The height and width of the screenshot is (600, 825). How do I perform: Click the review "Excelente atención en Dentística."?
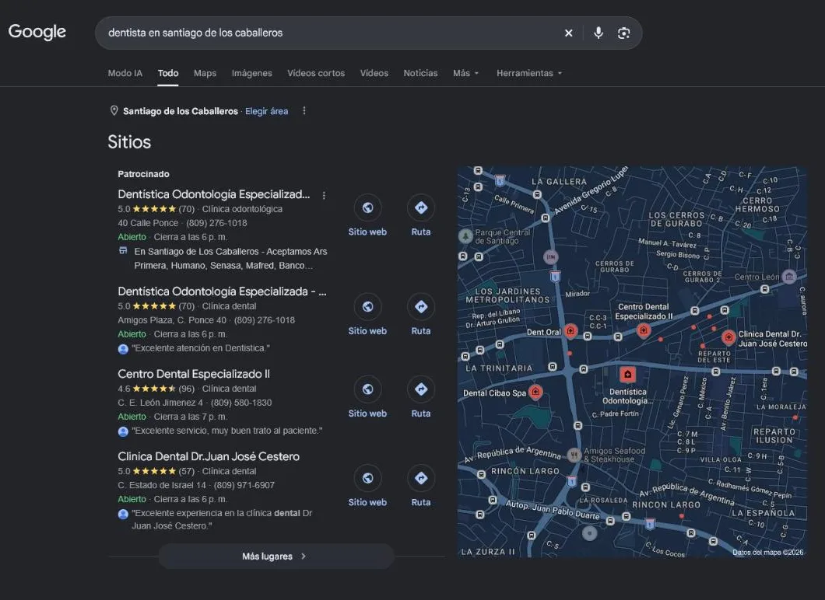pos(201,348)
